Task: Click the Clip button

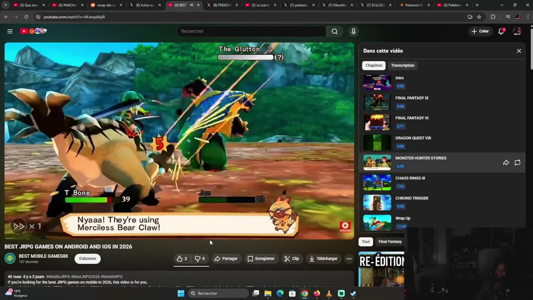Action: [291, 259]
